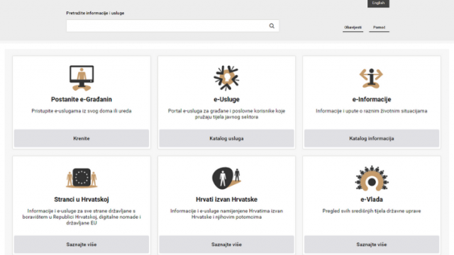454x255 pixels.
Task: Click the Krenite button
Action: 82,139
